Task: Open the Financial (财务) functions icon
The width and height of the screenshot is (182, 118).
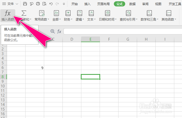Action: 68,13
